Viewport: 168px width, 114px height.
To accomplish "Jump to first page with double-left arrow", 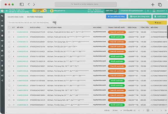I will click(x=134, y=111).
